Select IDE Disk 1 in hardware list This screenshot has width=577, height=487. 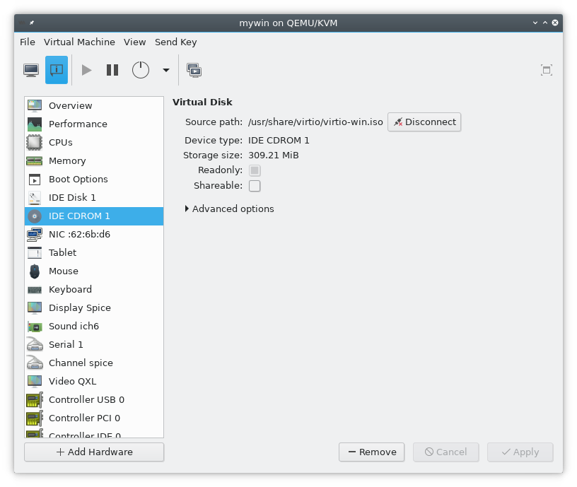(72, 198)
